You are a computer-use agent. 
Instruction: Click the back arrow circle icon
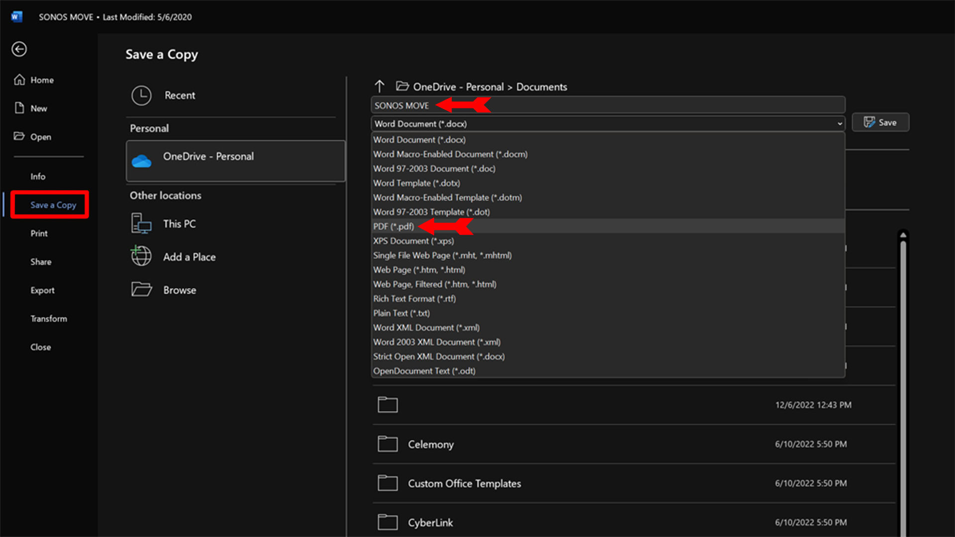pos(19,49)
